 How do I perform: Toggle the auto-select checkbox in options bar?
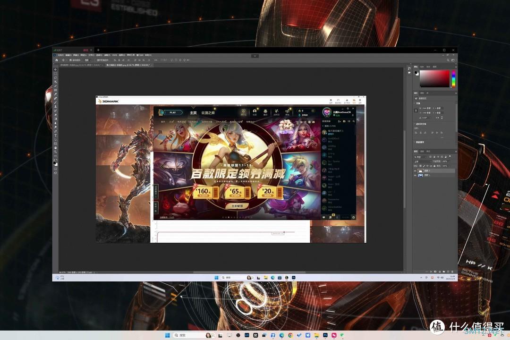(70, 60)
